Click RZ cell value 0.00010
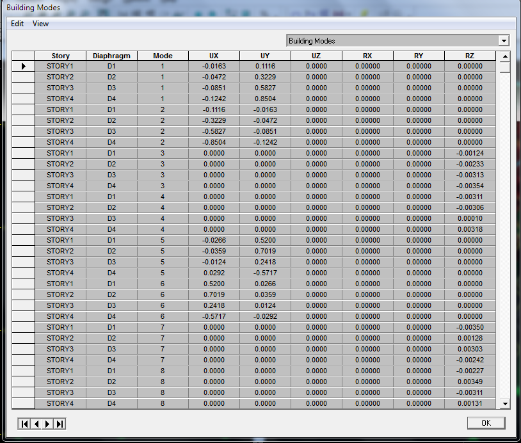The height and width of the screenshot is (443, 521). (470, 219)
